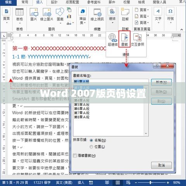Image resolution: width=186 pixels, height=186 pixels.
Task: Click the Help question mark in dialog
Action: click(x=157, y=66)
